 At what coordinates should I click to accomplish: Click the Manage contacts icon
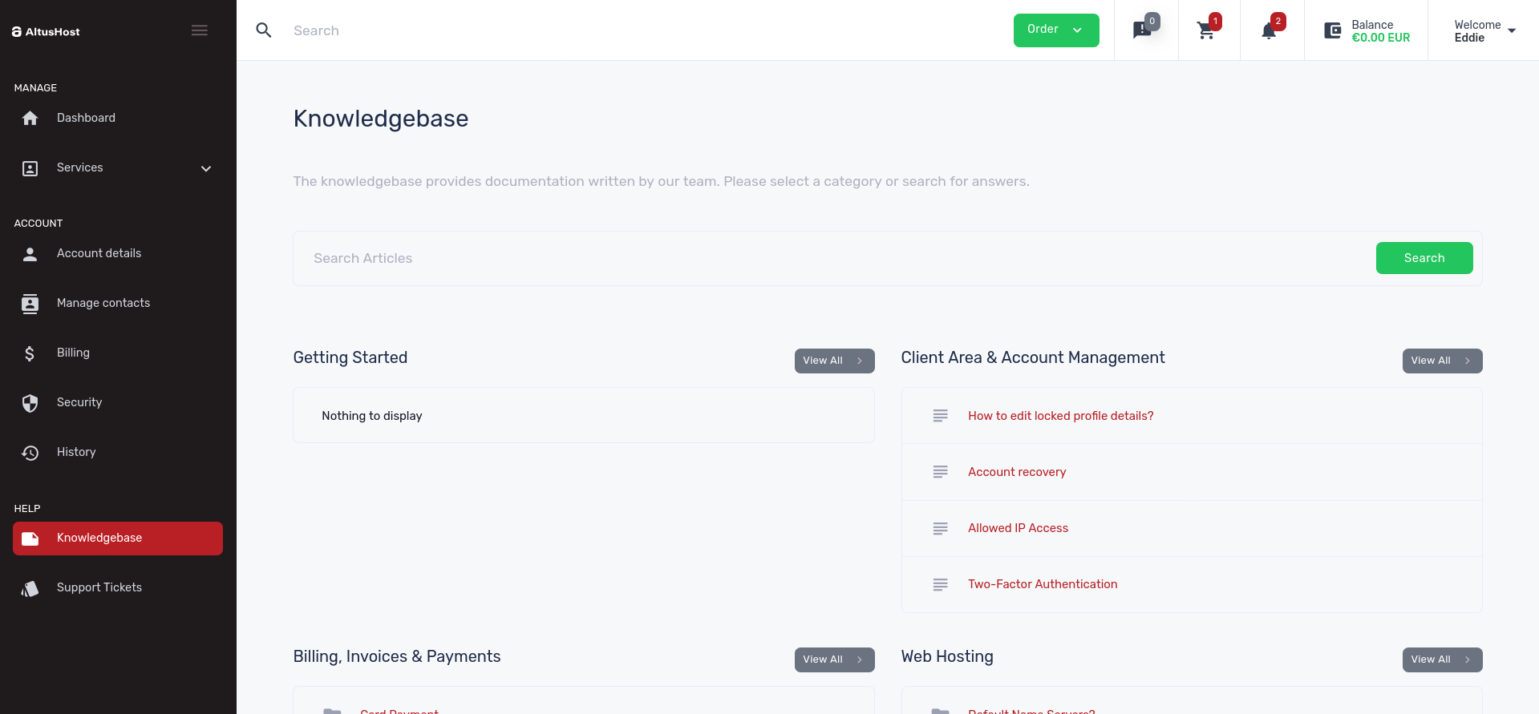pos(30,304)
